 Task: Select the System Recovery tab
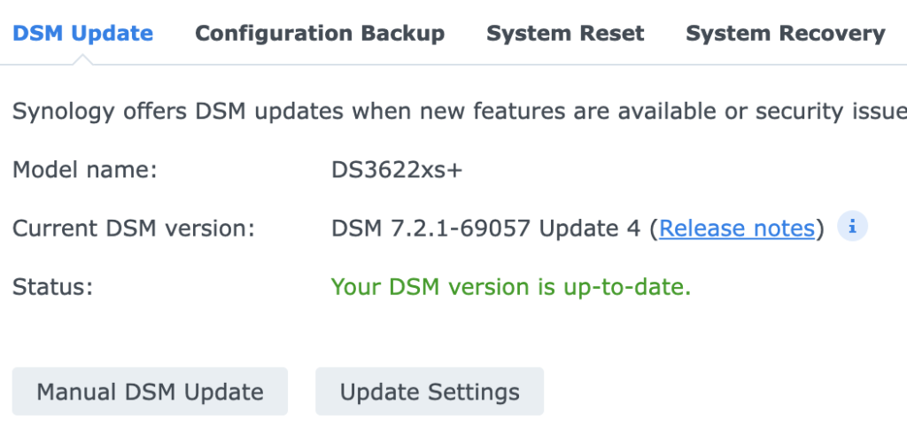click(x=785, y=34)
